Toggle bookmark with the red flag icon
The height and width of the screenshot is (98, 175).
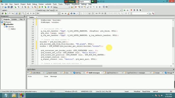[131, 10]
